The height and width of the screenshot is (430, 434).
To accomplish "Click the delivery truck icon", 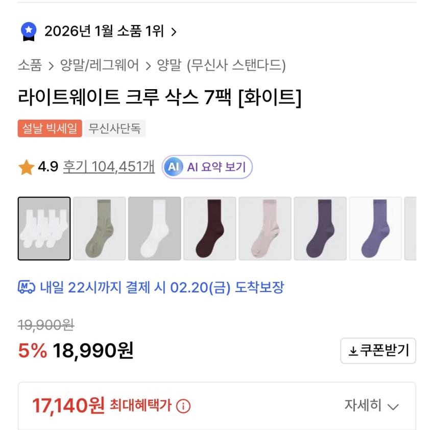I will [x=27, y=288].
